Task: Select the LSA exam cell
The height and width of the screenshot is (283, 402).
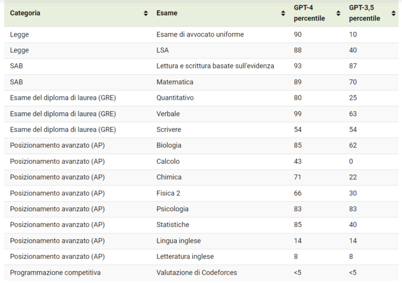Action: tap(163, 50)
